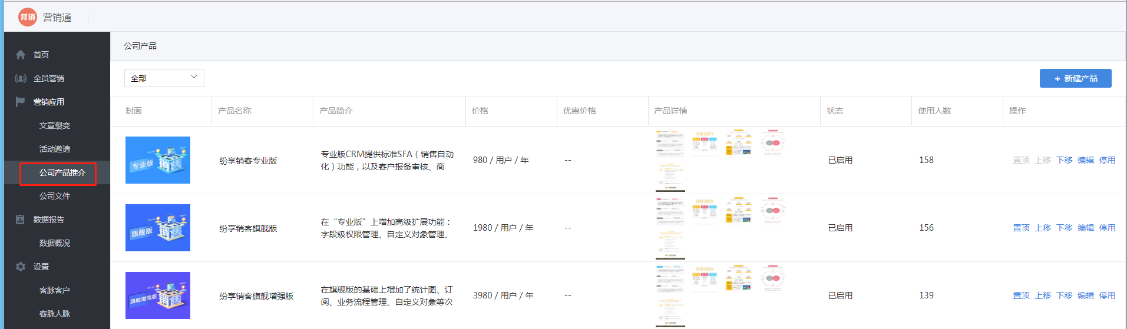Click the 营销通 logo icon
This screenshot has width=1127, height=329.
(27, 17)
